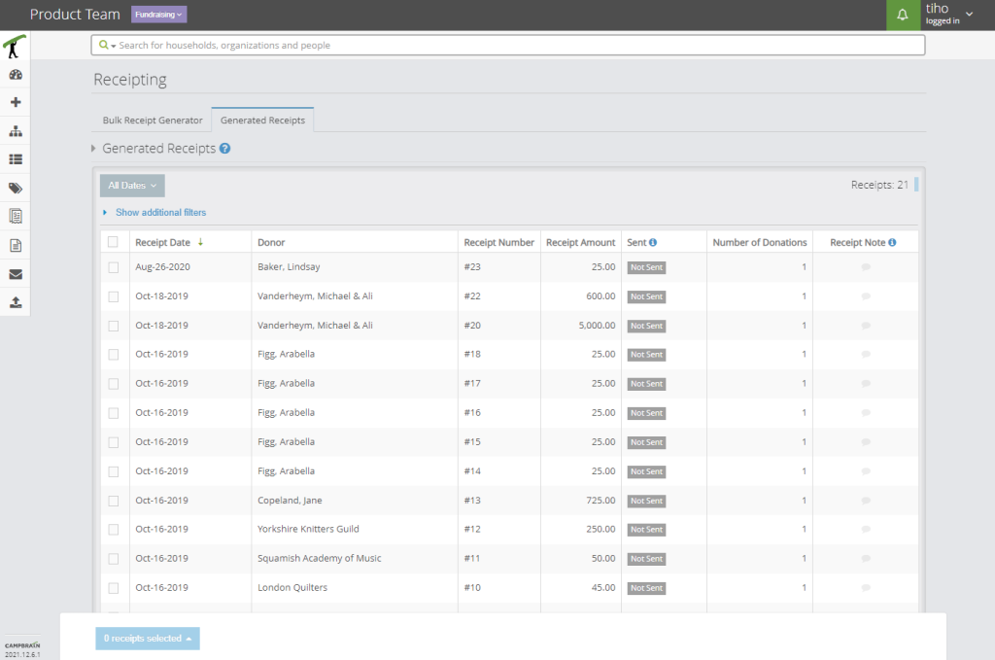
Task: Click the receipt note bubble for receipt #13
Action: [866, 501]
